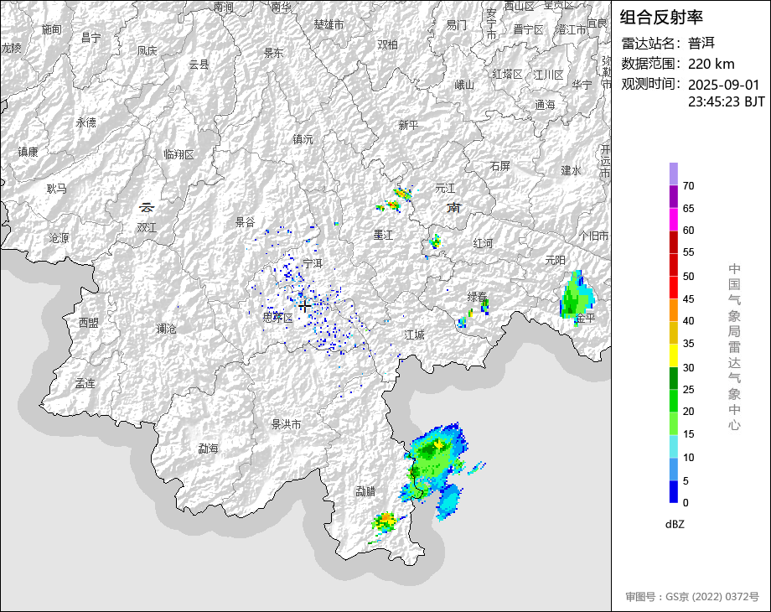Click the 孟连 map label

click(85, 383)
